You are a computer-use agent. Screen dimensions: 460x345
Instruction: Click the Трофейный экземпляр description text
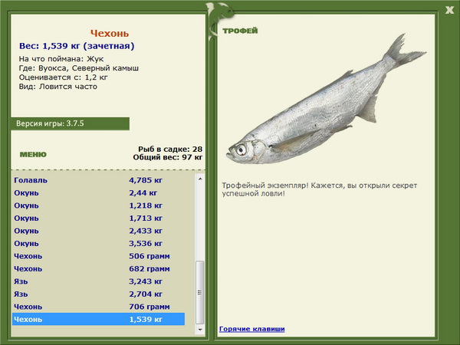tap(320, 189)
